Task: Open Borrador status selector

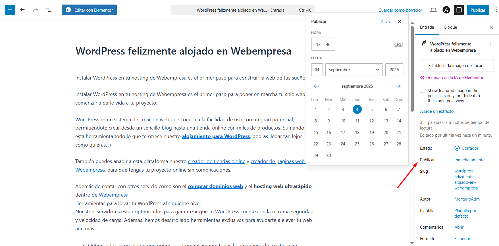Action: 467,148
